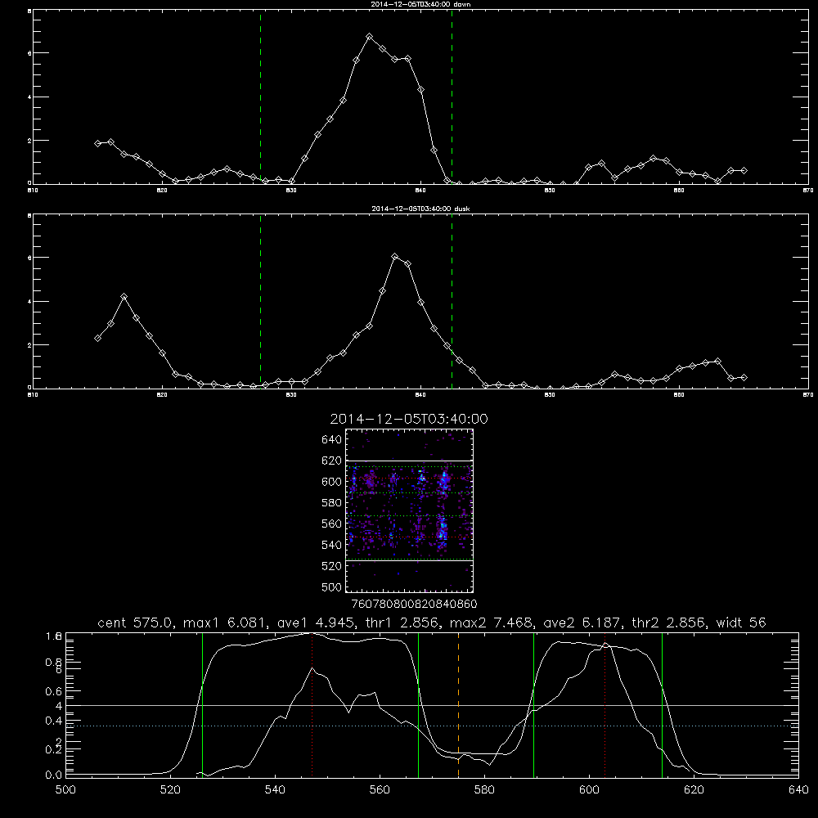This screenshot has width=818, height=818.
Task: Click the '640' label on the spectrogram y-axis
Action: pos(332,440)
